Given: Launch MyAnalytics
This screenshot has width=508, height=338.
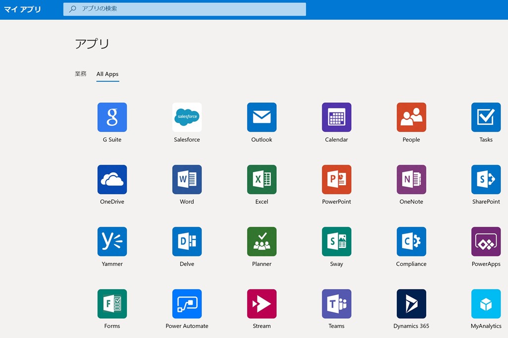Looking at the screenshot, I should [x=486, y=304].
